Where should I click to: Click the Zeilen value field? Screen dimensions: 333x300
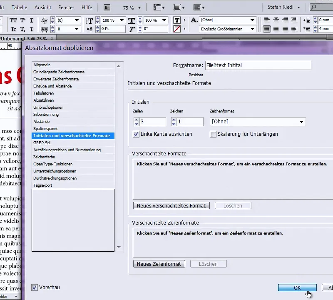tap(153, 122)
